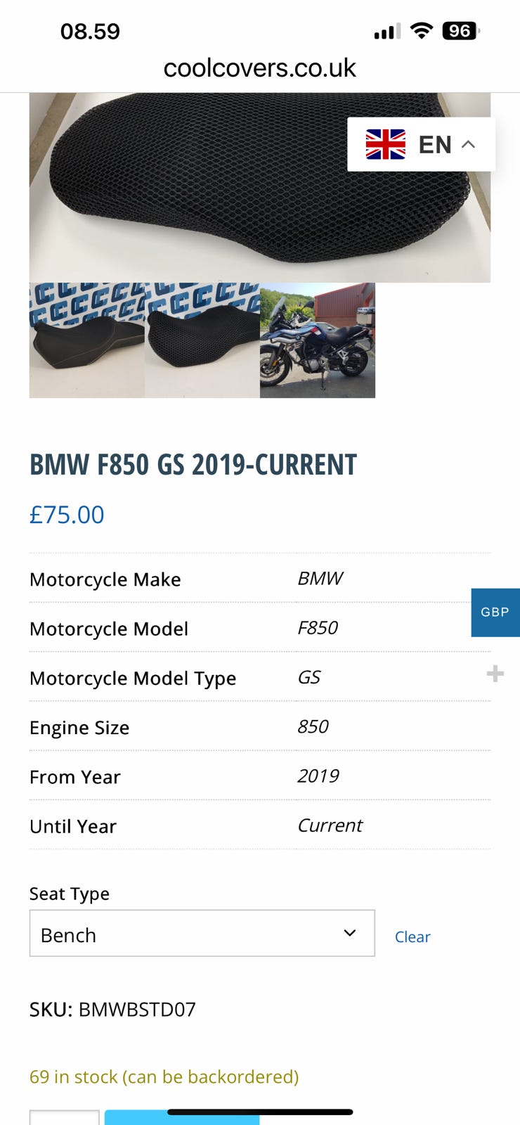Tap the cellular signal bars icon
Image resolution: width=520 pixels, height=1125 pixels.
coord(386,32)
